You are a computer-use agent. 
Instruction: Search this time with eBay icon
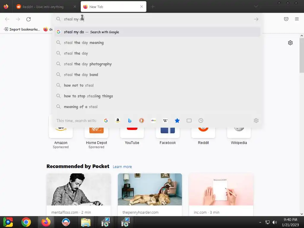point(153,121)
